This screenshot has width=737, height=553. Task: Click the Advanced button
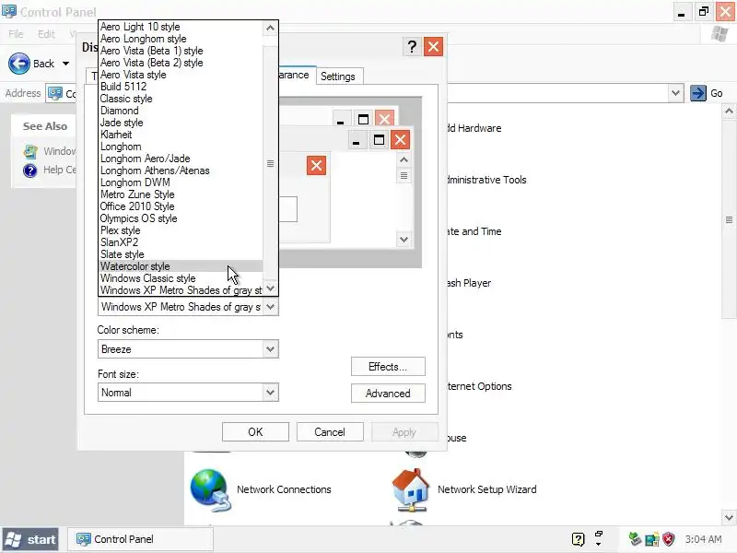click(388, 394)
